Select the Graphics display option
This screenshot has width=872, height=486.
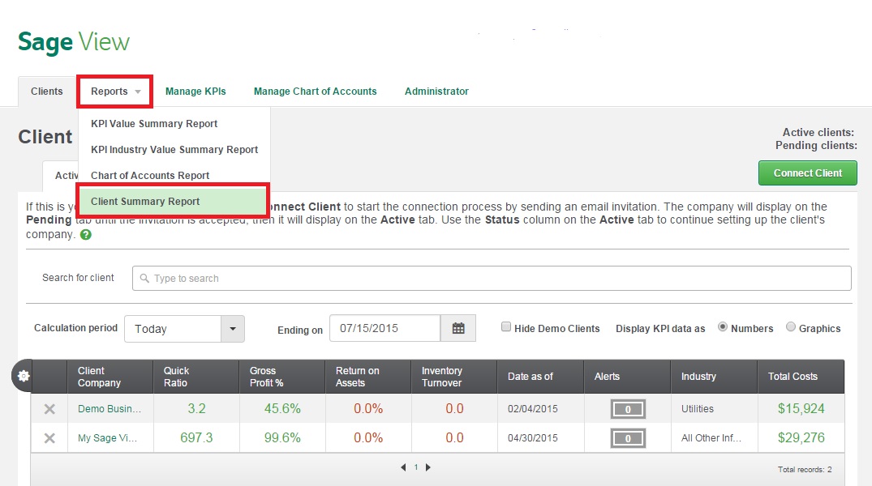791,327
